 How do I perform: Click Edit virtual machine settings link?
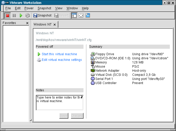point(62,60)
